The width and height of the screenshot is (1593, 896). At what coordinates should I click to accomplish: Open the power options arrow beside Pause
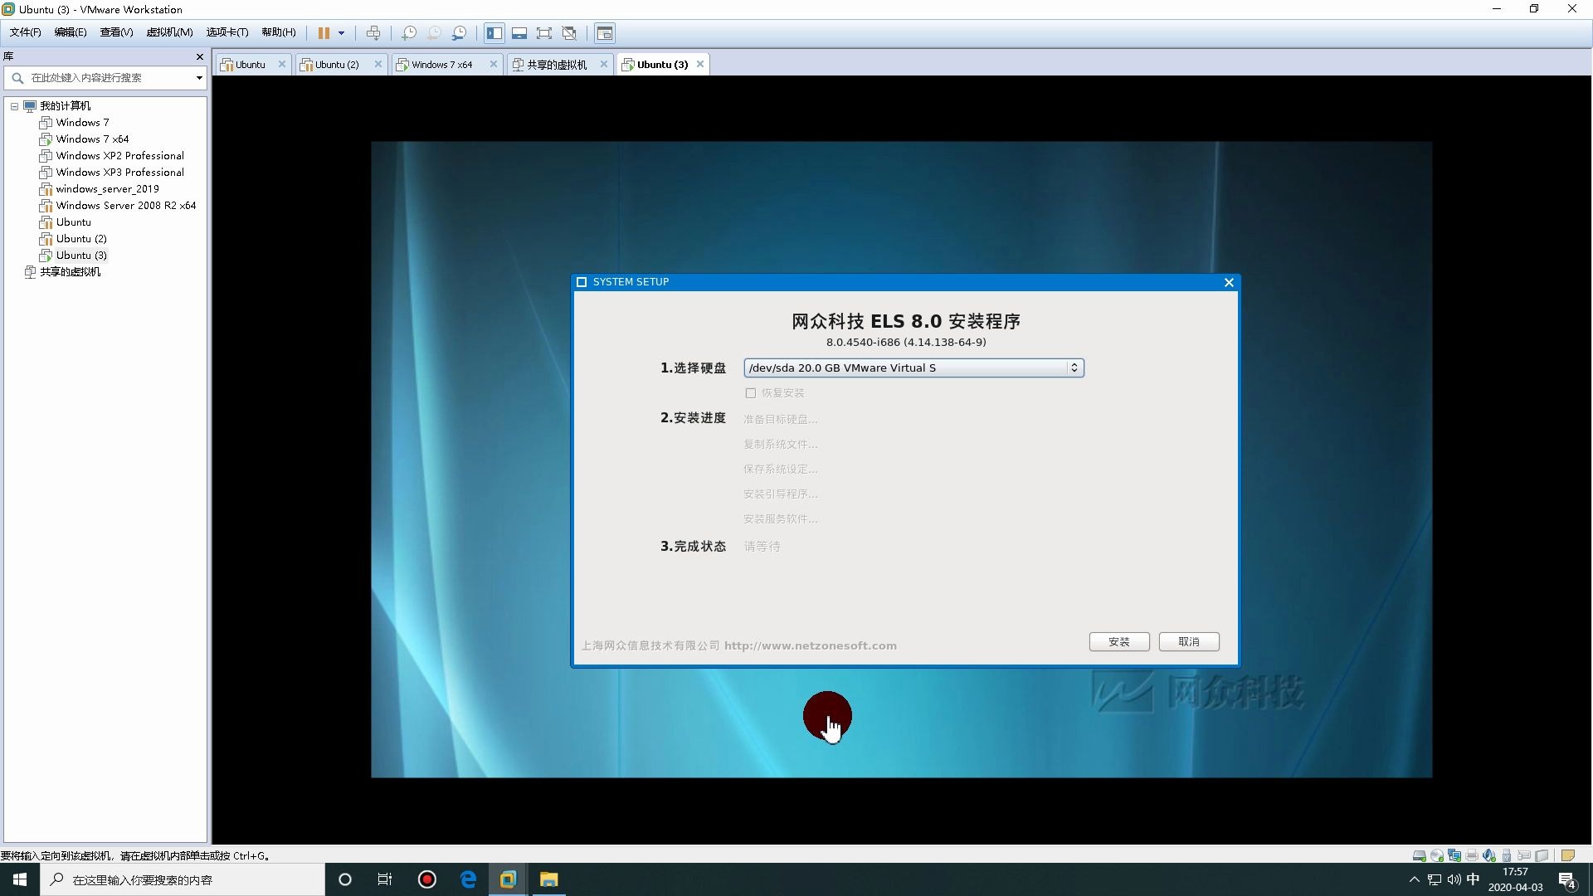tap(341, 33)
